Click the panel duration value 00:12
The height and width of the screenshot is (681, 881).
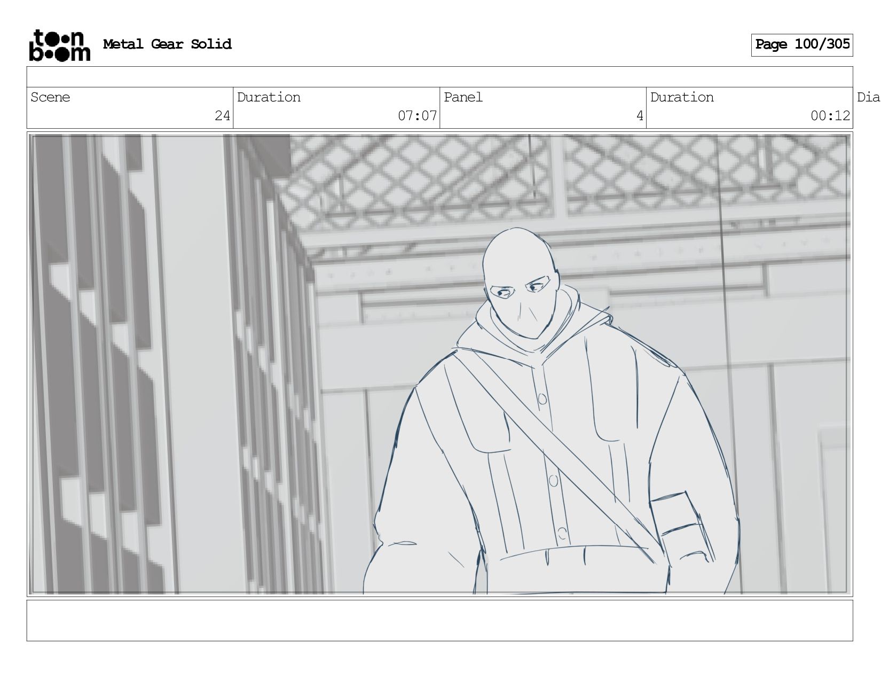830,116
